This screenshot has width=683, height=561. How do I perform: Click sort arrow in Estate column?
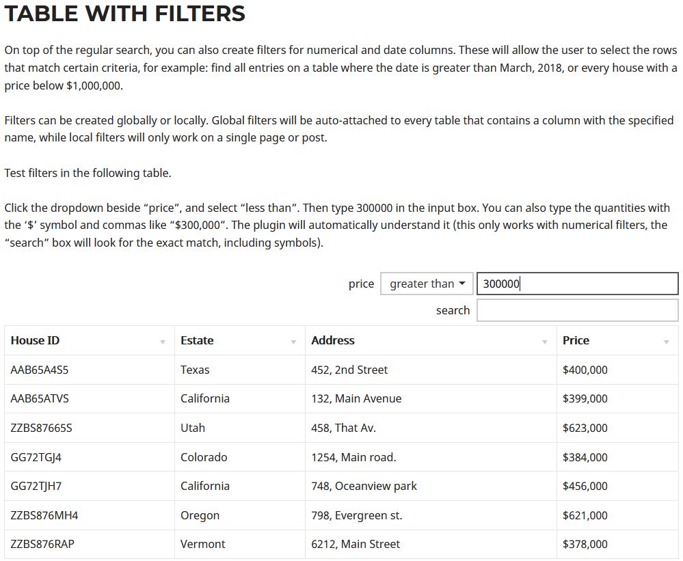point(293,342)
